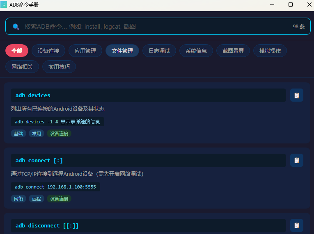Click the 基础 tag on adb devices
The image size is (314, 234).
pyautogui.click(x=18, y=134)
